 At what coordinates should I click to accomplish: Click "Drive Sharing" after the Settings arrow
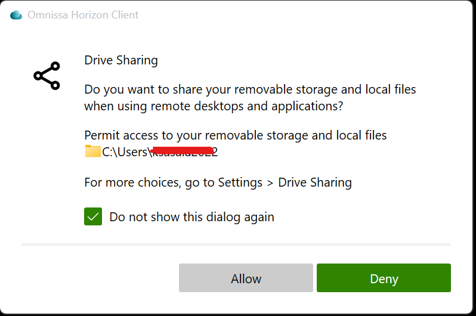[x=315, y=182]
